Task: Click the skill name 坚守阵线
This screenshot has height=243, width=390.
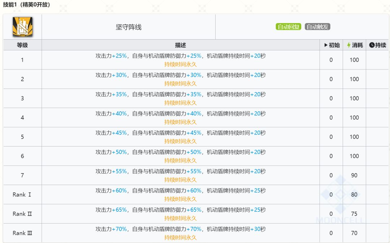Action: [129, 27]
